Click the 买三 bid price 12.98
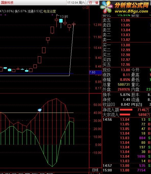The image size is (151, 174). pyautogui.click(x=125, y=55)
